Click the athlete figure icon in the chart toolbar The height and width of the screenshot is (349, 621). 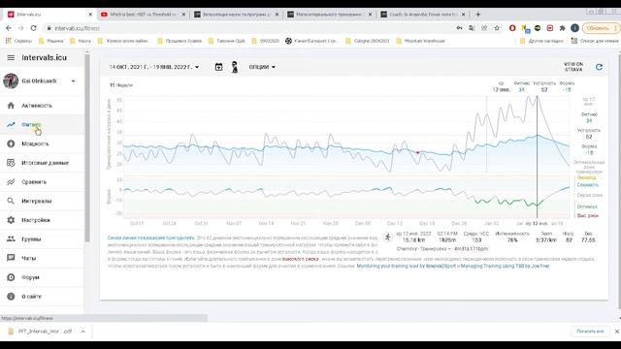[x=235, y=67]
